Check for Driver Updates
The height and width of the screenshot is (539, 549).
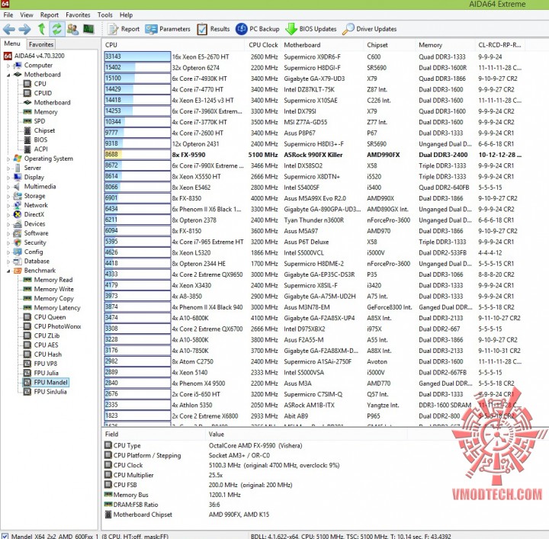[x=369, y=29]
